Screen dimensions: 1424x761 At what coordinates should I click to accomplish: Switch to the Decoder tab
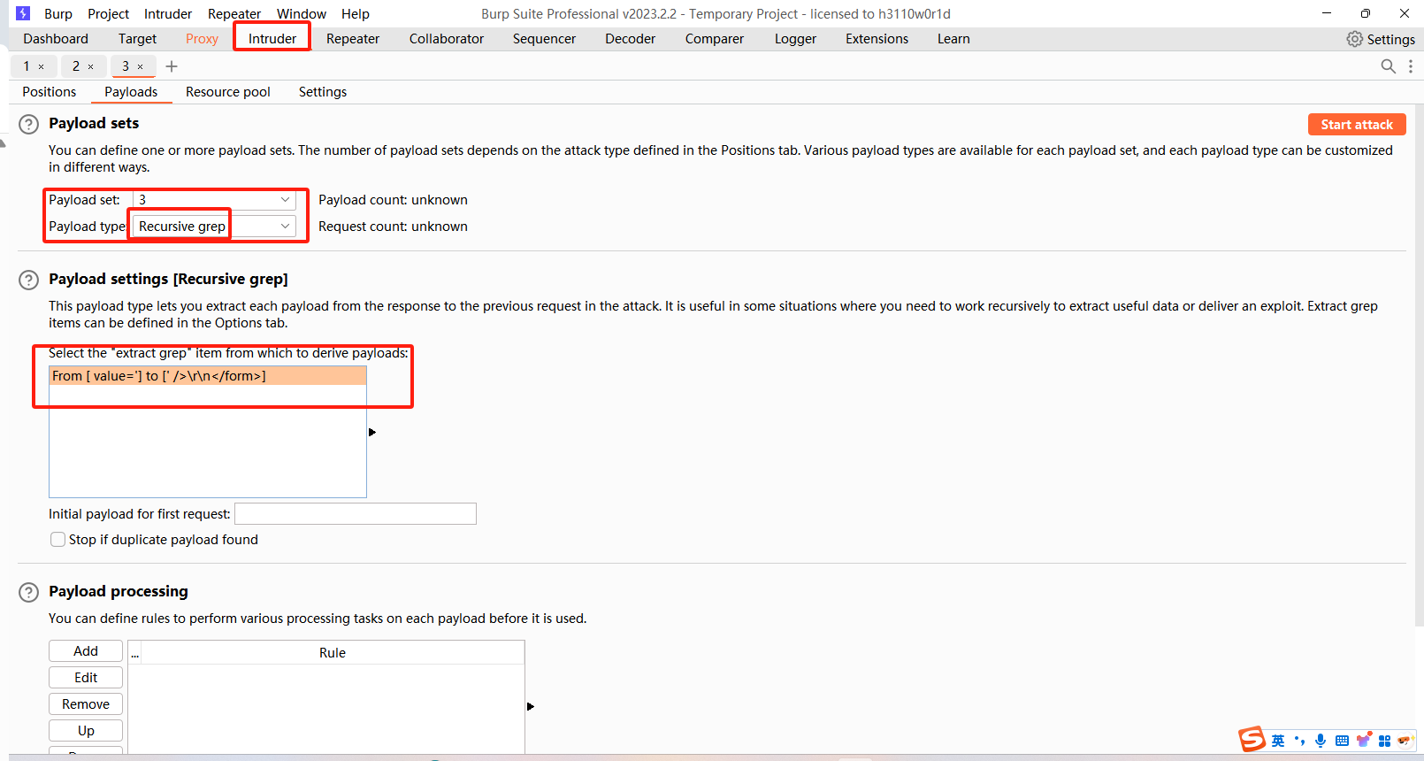pyautogui.click(x=631, y=39)
